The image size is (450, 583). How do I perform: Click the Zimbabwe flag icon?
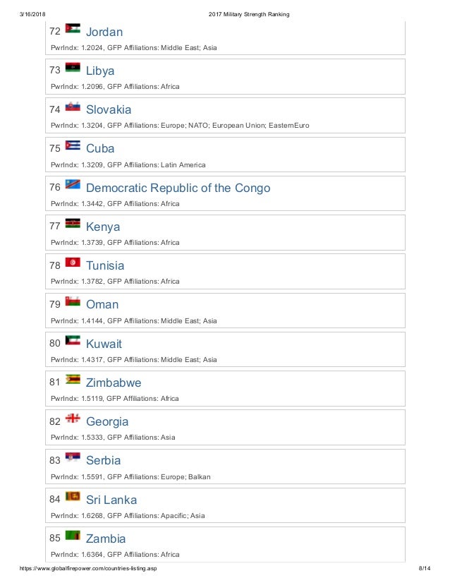click(73, 379)
